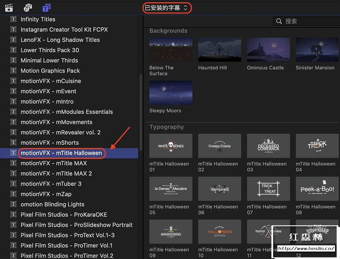Select LenoFX - Long Shadow Titles
The image size is (340, 259).
point(60,40)
